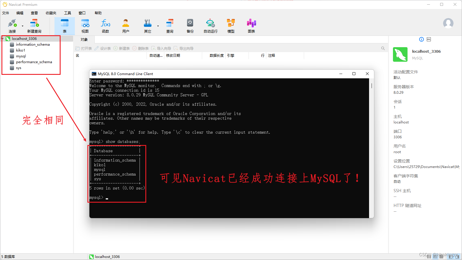Open the View (视图) toolbar icon

click(x=85, y=26)
